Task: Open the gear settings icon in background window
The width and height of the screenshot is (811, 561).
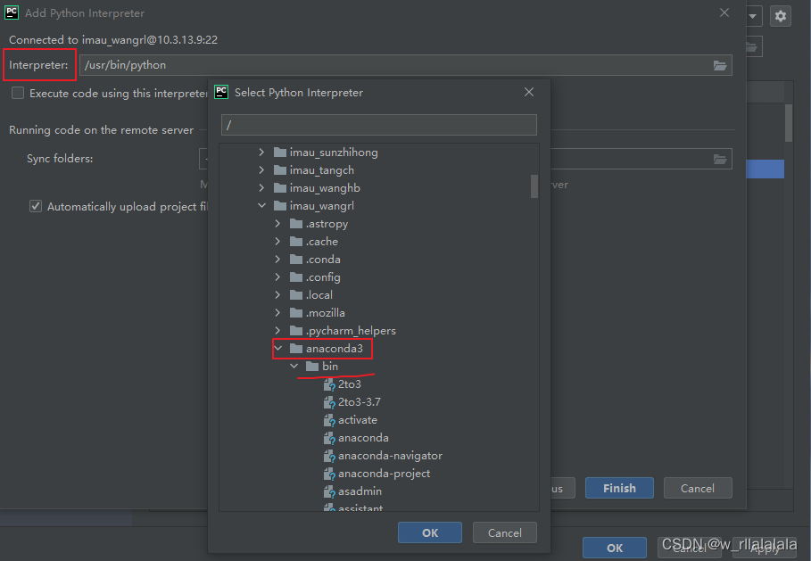Action: coord(781,16)
